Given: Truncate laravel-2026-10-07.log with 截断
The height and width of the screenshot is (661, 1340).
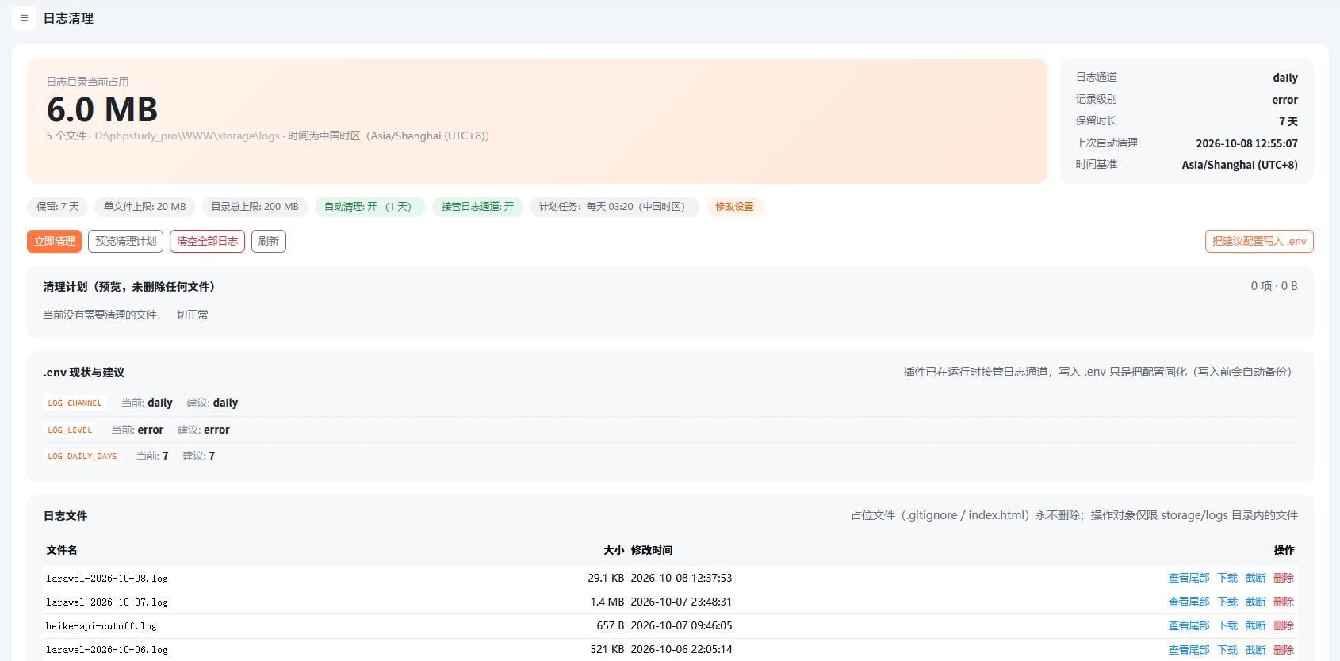Looking at the screenshot, I should 1256,602.
